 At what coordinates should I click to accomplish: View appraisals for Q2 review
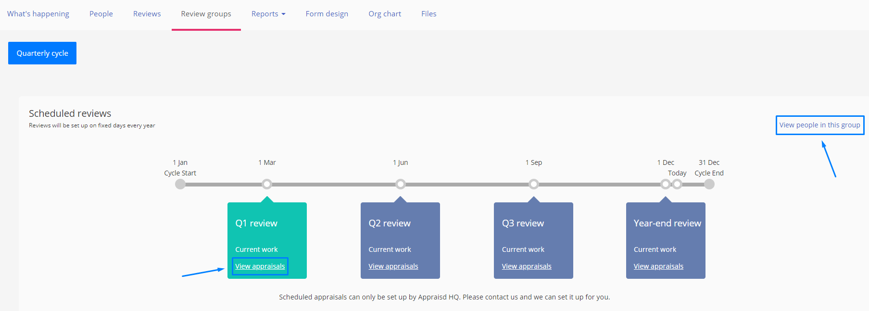(x=393, y=266)
